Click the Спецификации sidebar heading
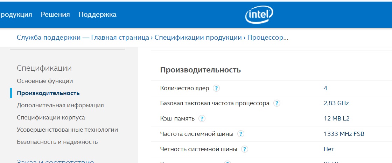The height and width of the screenshot is (163, 392). click(44, 68)
